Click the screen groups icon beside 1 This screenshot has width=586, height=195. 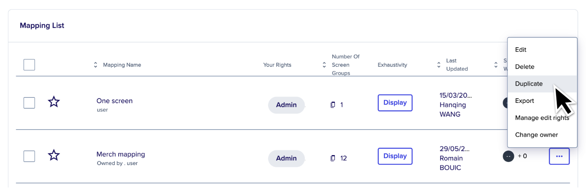click(333, 105)
